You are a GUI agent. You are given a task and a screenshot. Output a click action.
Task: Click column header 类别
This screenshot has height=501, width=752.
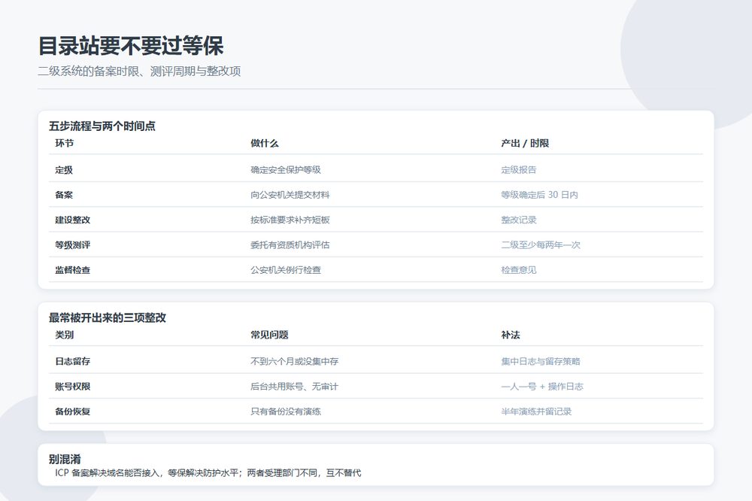pos(64,335)
